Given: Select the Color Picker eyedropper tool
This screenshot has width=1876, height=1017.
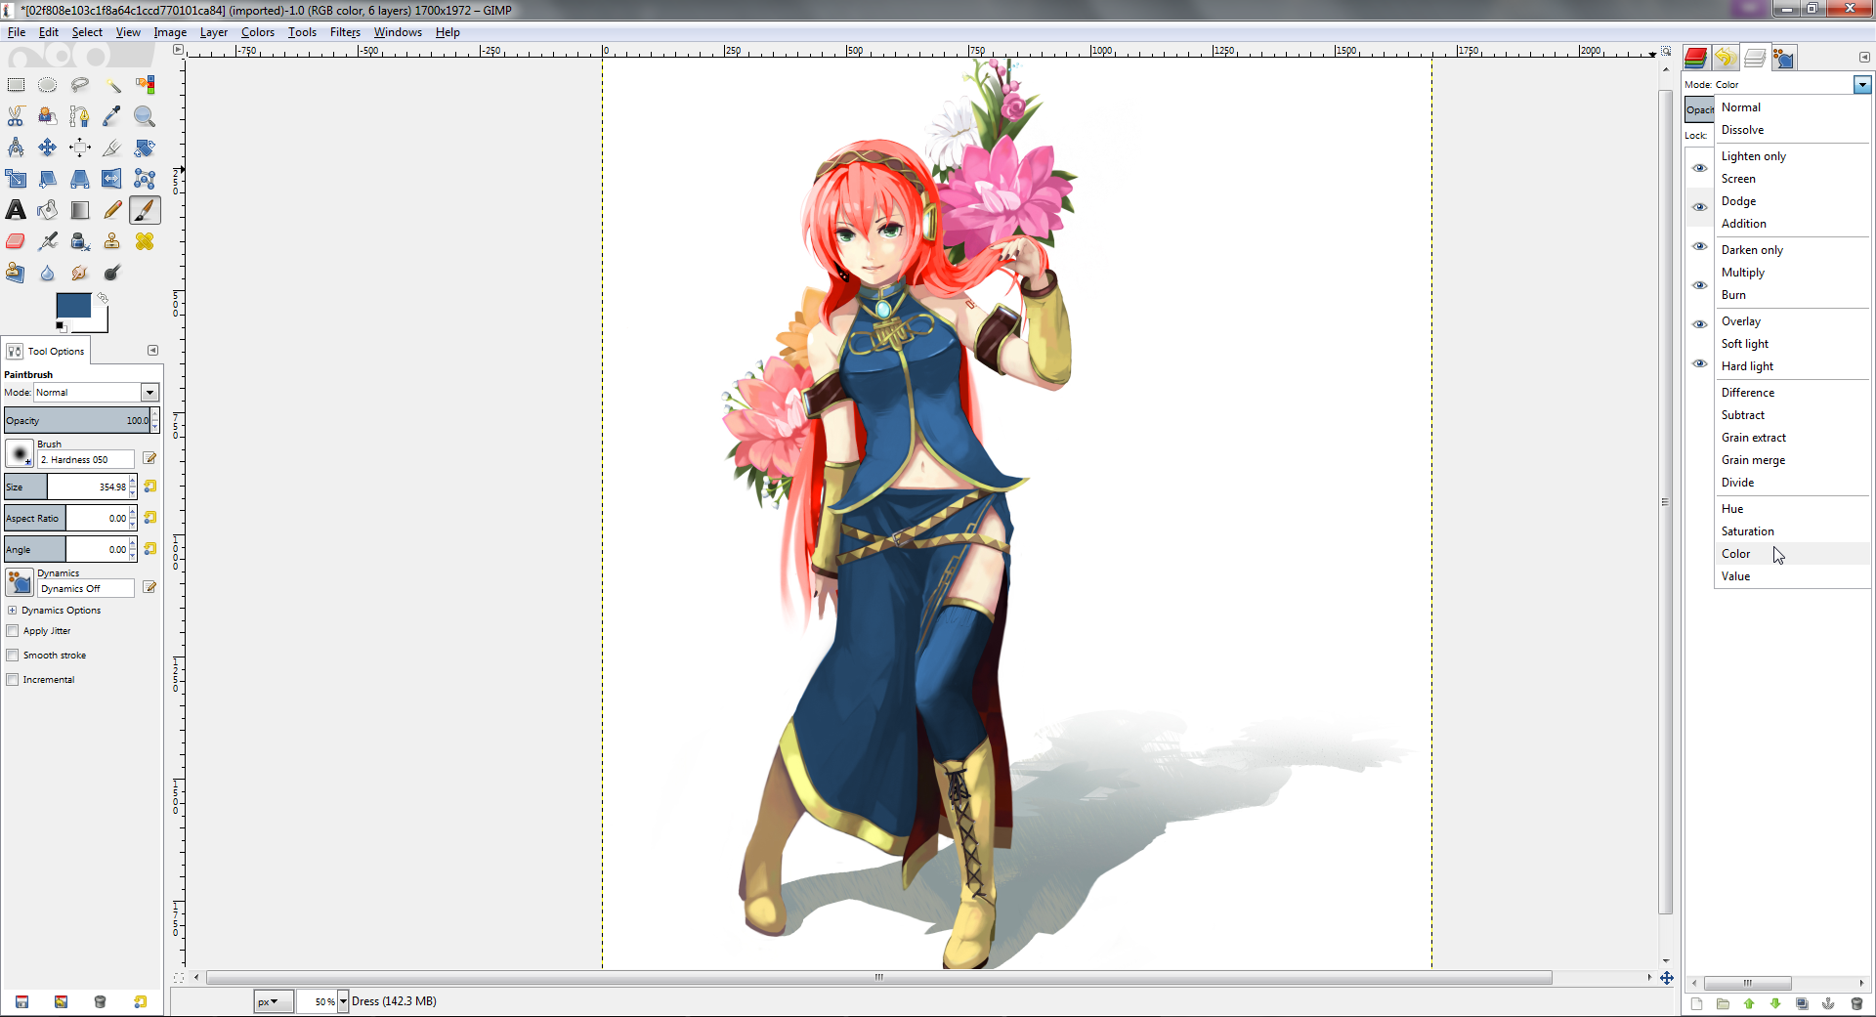Looking at the screenshot, I should click(x=112, y=116).
